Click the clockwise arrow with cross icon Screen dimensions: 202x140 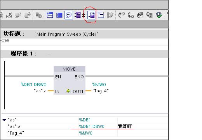click(x=121, y=15)
